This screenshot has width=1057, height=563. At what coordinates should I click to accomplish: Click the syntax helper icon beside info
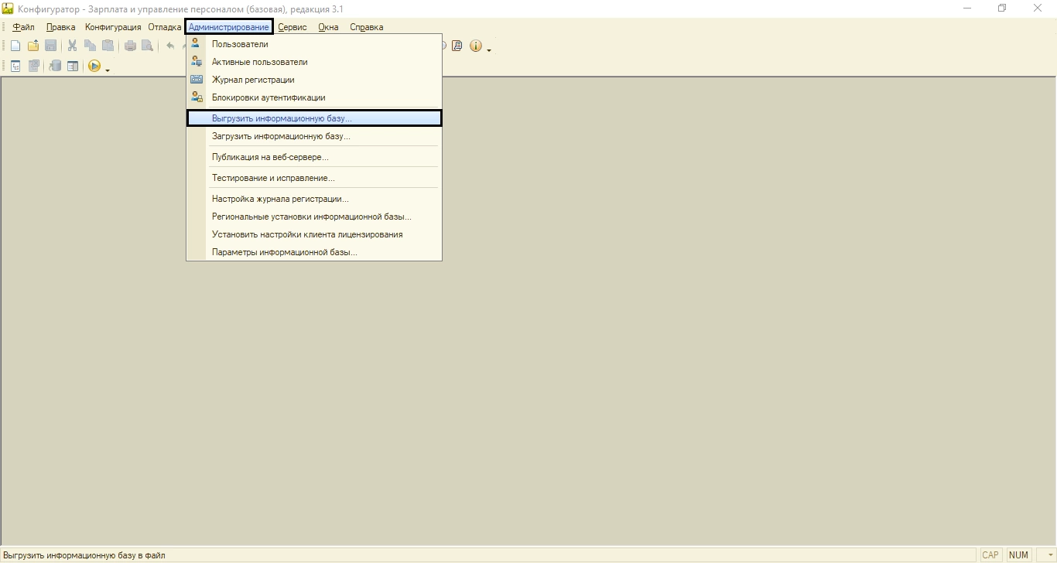pos(457,46)
